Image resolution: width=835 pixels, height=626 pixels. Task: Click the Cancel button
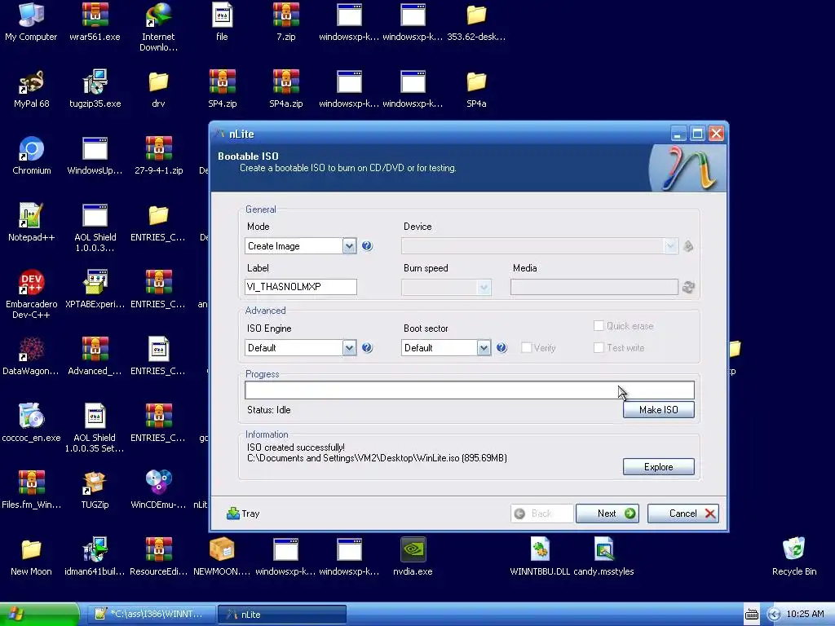pos(683,514)
